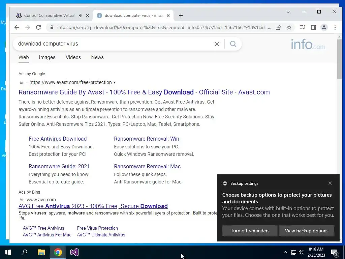
Task: Click the avast.com/free/protection ad URL
Action: 71,82
